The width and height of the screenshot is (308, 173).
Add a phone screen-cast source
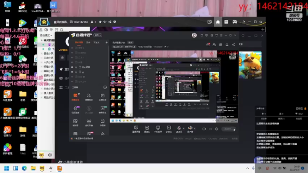point(158,129)
